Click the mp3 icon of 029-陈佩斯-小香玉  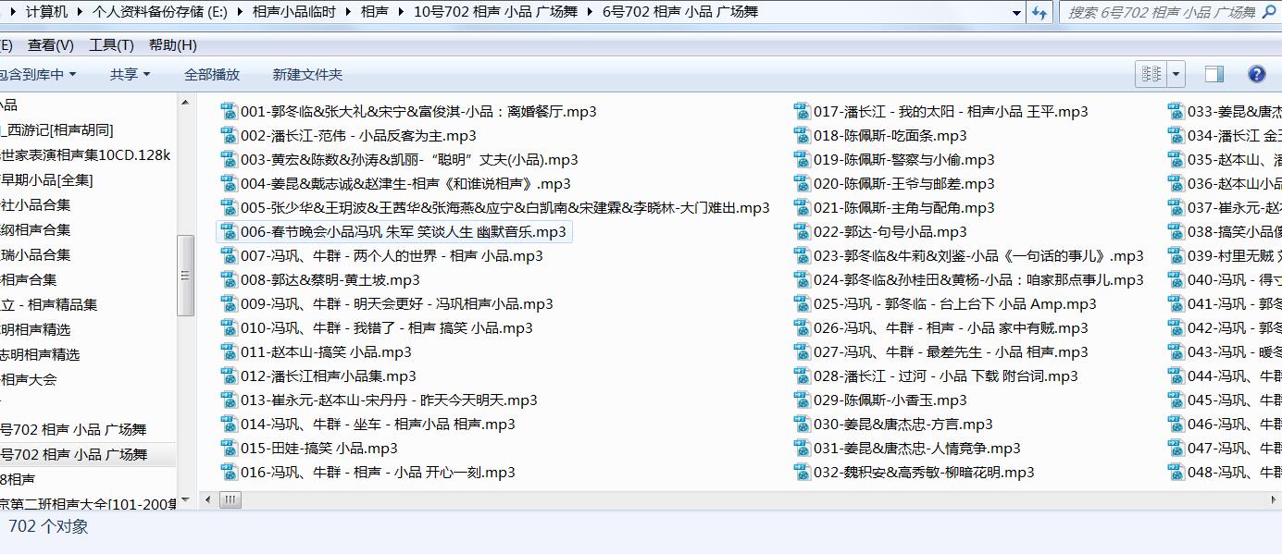point(802,400)
